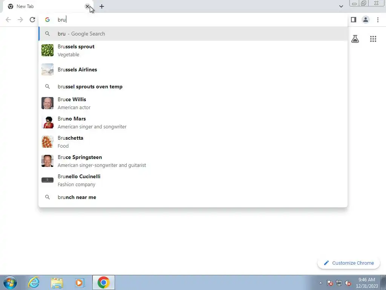Click the browser forward arrow
Screen dimensions: 386x290
(20, 20)
